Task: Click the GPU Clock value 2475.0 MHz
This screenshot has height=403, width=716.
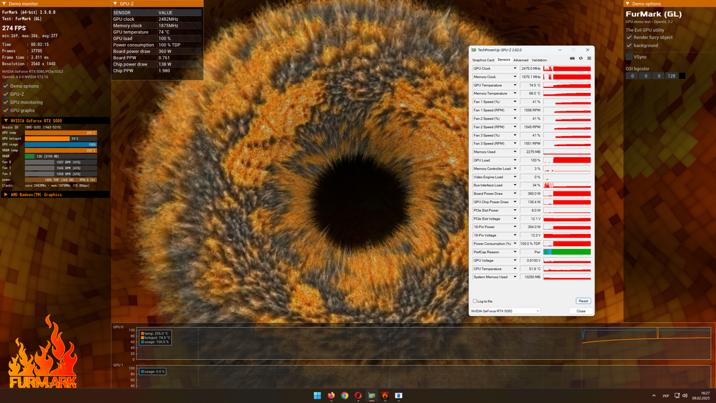Action: click(531, 69)
